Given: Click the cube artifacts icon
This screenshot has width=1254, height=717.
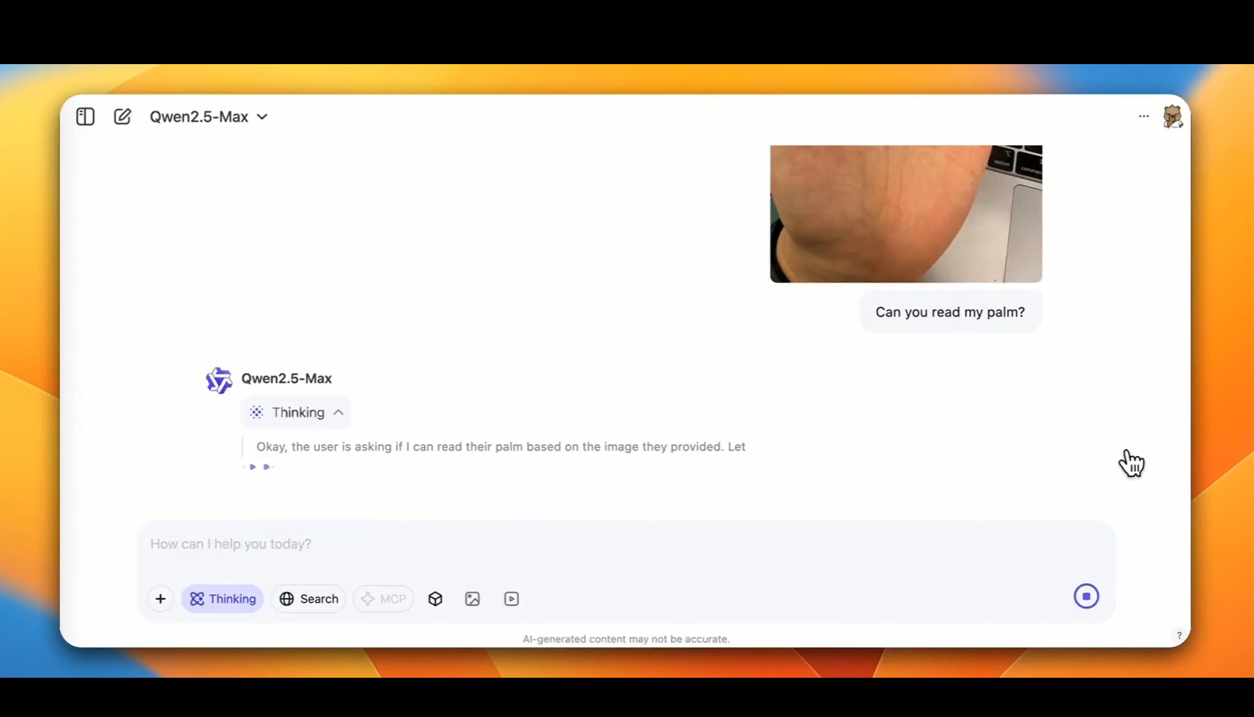Looking at the screenshot, I should [x=435, y=599].
